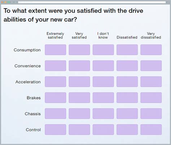This screenshot has width=171, height=145.
Task: Mark Convenience as Very satisfied
Action: pyautogui.click(x=79, y=66)
